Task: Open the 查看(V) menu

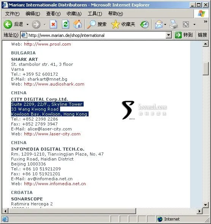Action: [54, 14]
